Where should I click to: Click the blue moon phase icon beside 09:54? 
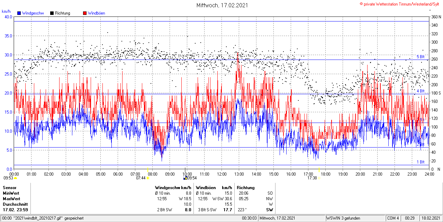tap(185, 178)
